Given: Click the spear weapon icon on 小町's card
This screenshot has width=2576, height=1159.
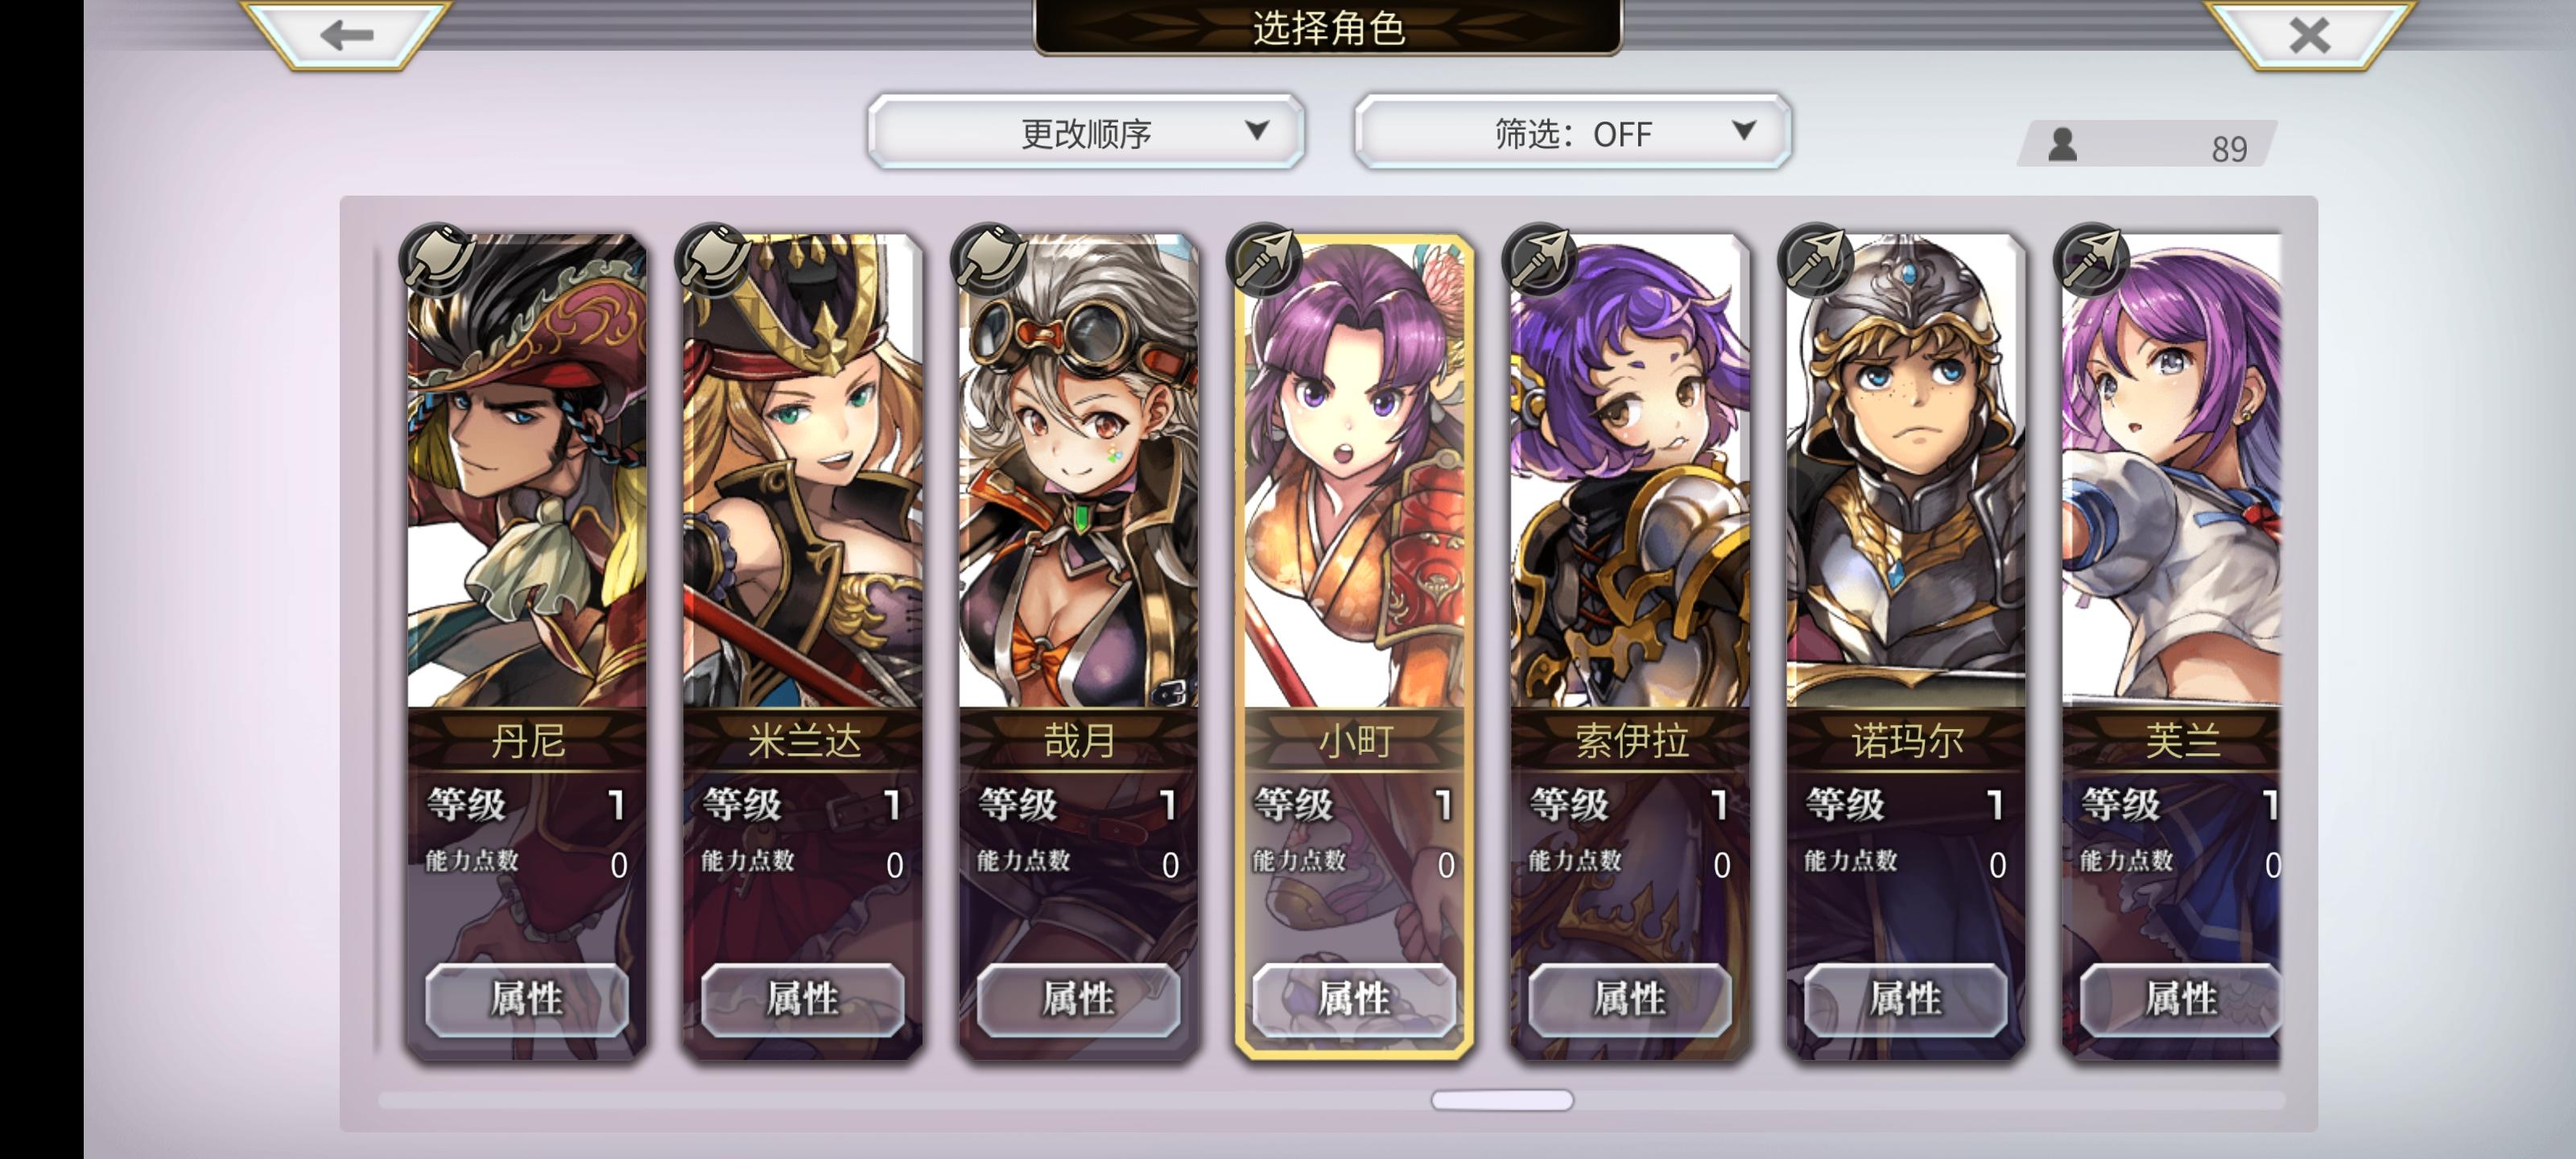Looking at the screenshot, I should (x=1265, y=258).
